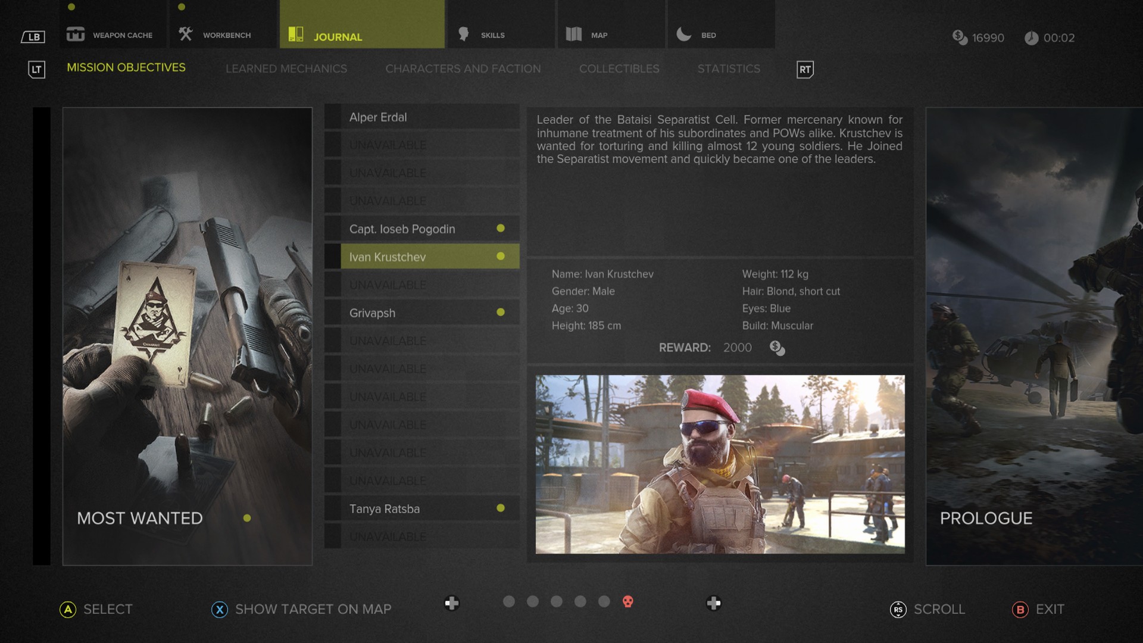
Task: Click notification dot above Workbench tab
Action: pos(182,7)
